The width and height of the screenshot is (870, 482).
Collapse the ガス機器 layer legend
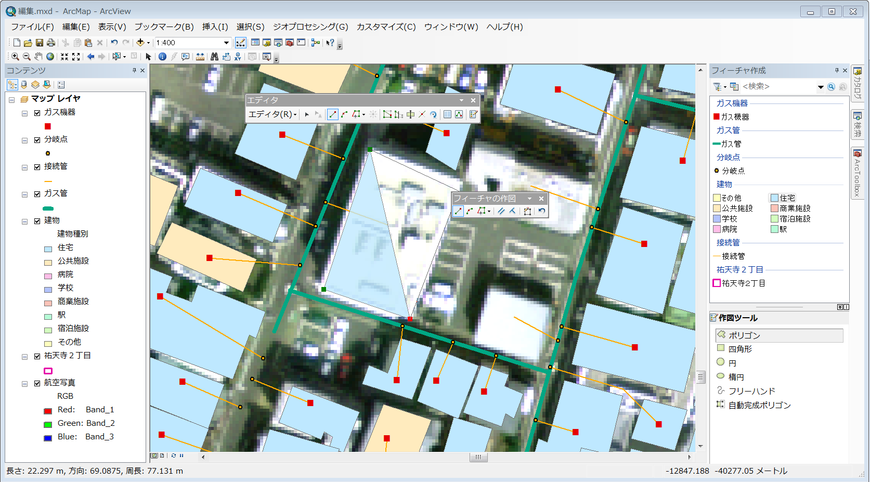[x=24, y=113]
